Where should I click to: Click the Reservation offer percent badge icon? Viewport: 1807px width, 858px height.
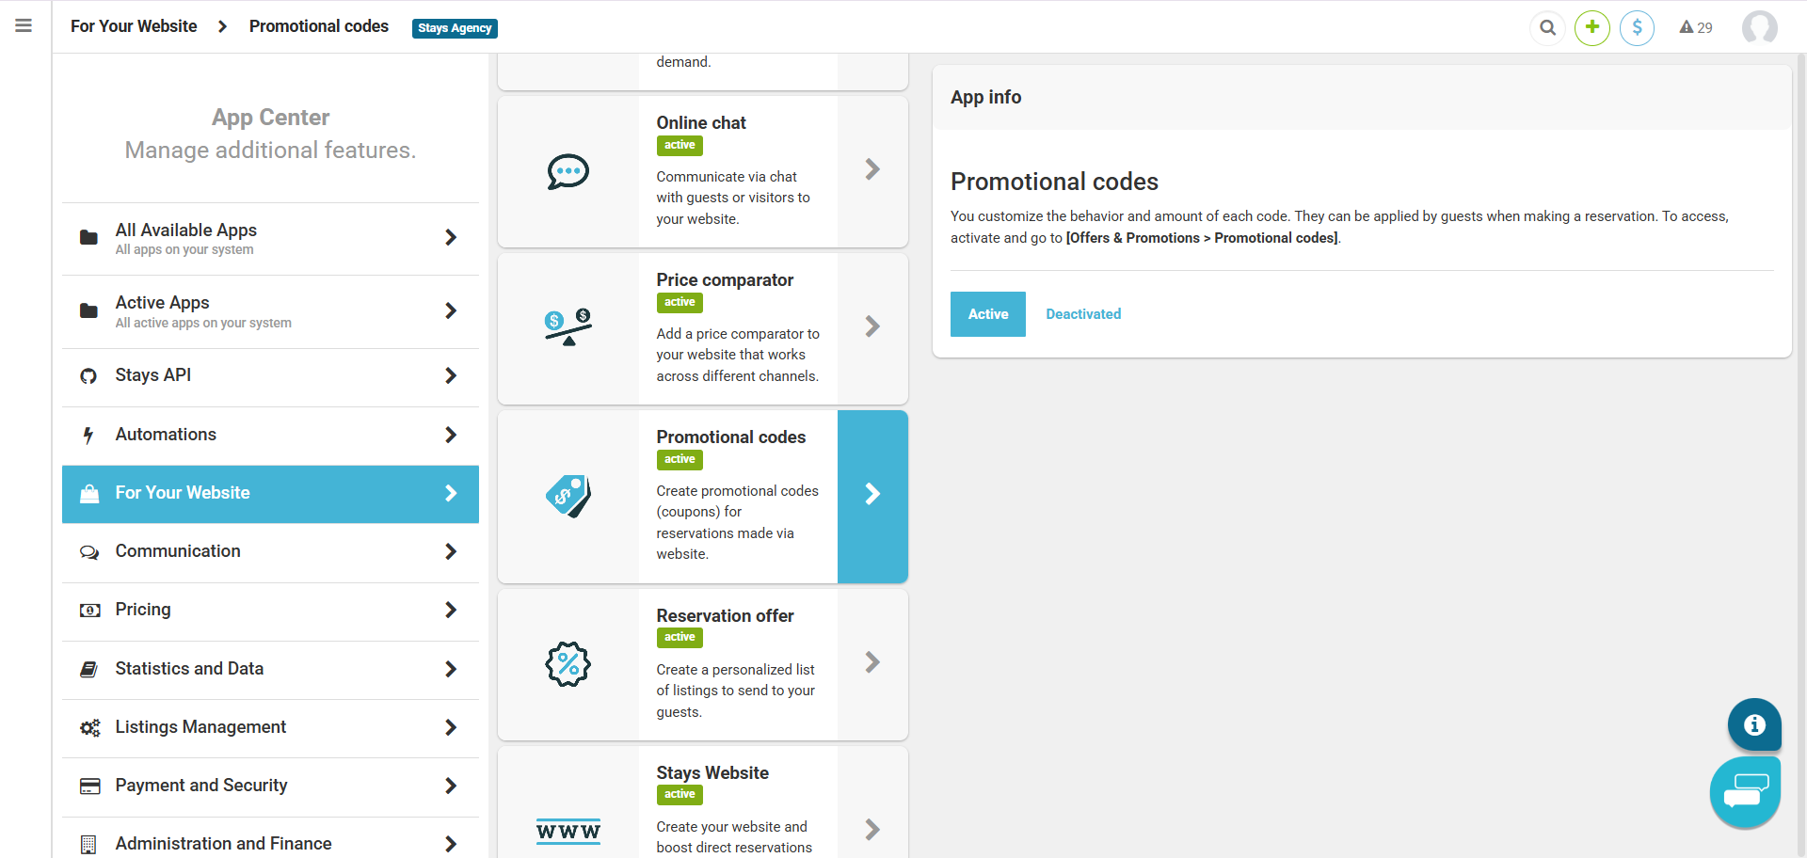568,664
